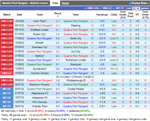The width and height of the screenshot is (150, 121).
Task: Click the HT column header
Action: 137,15
